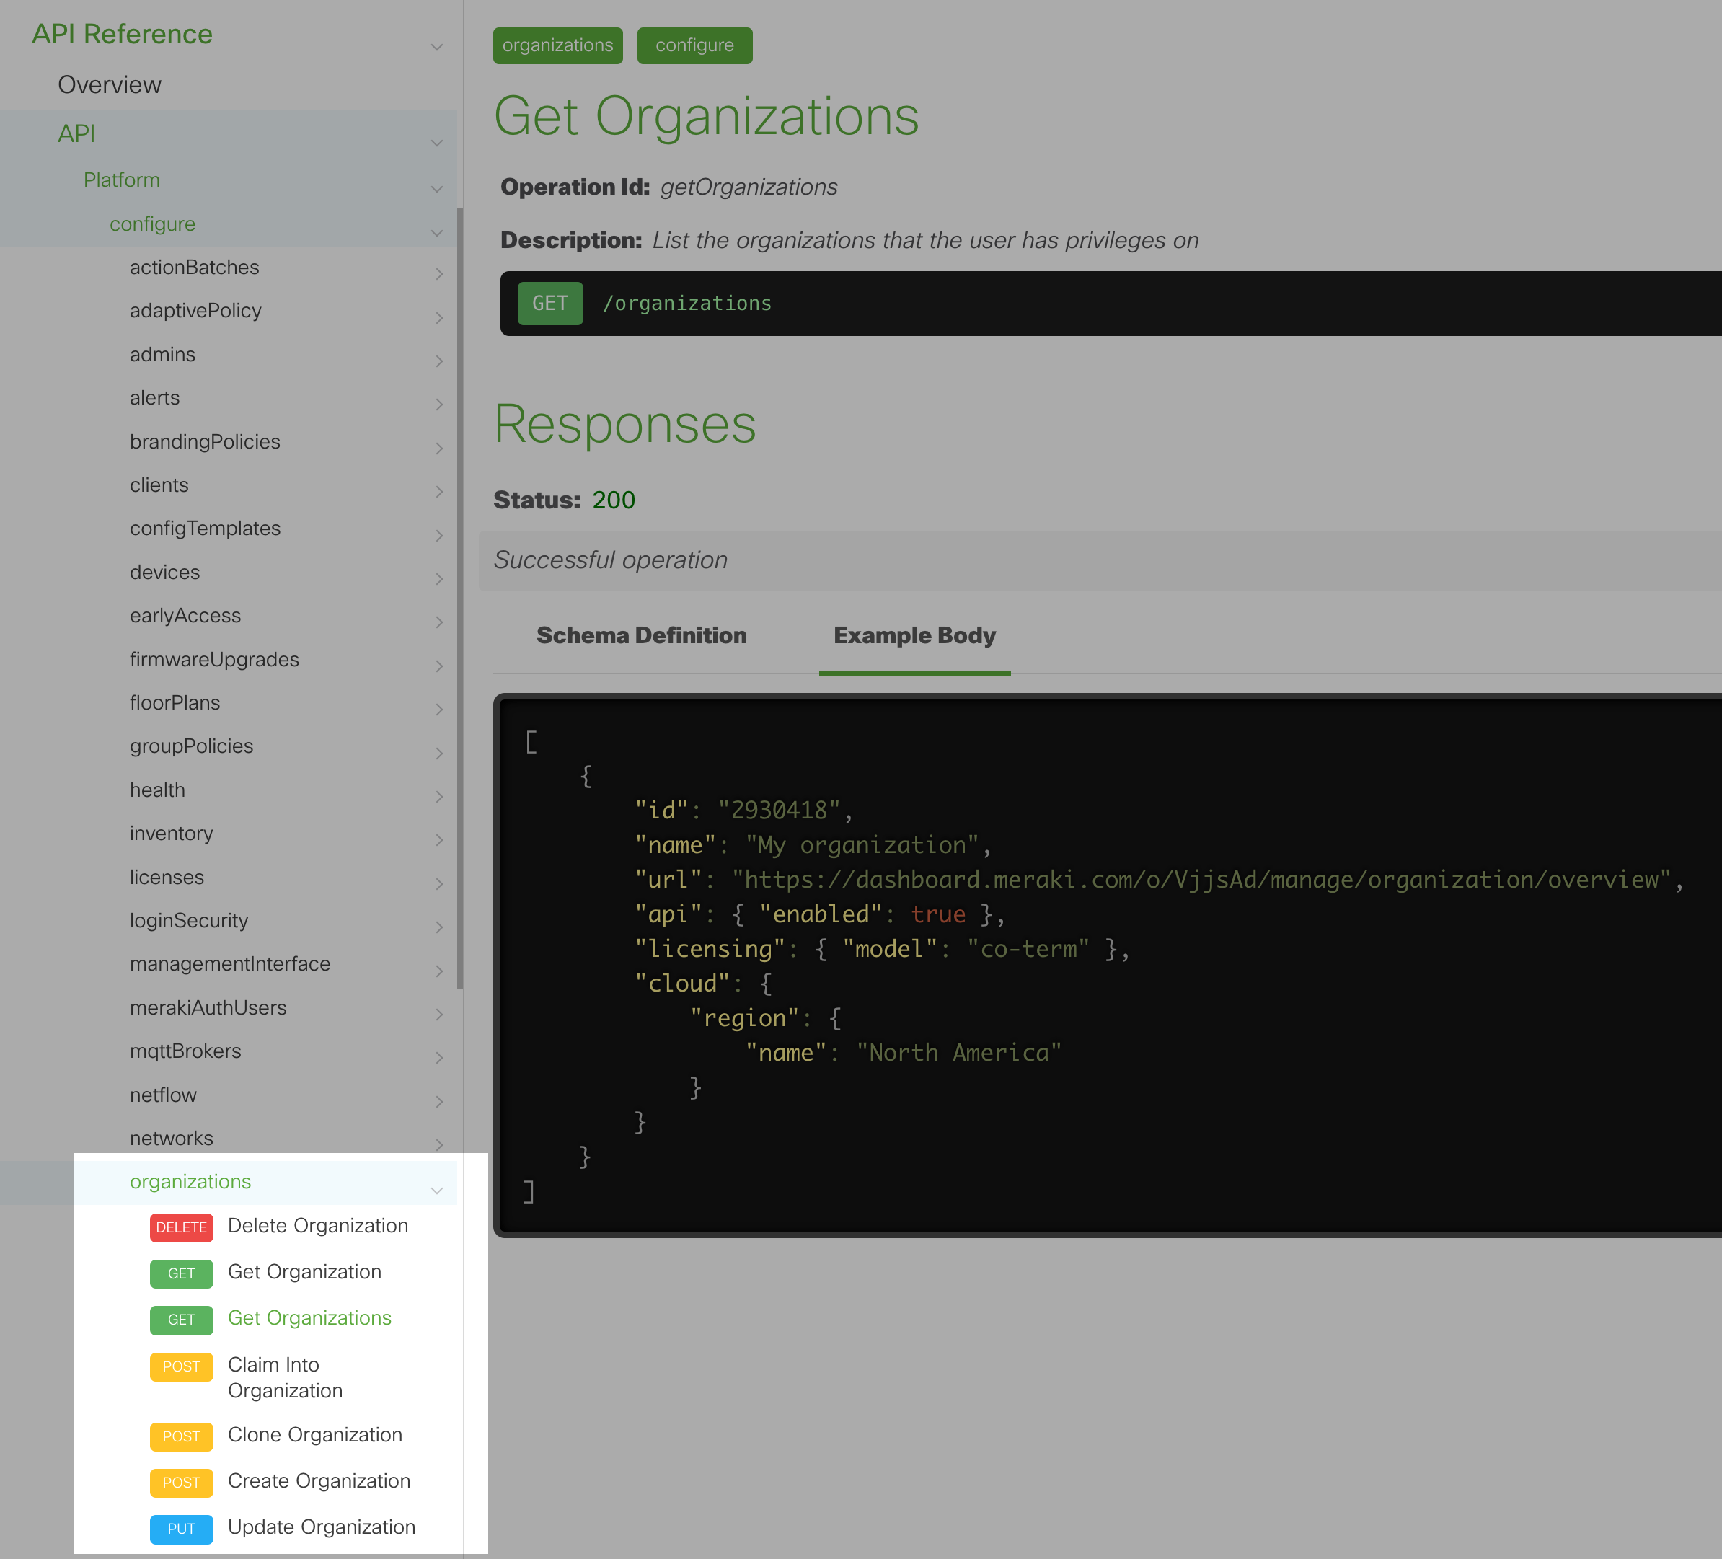Collapse the Platform tree node
1722x1559 pixels.
click(436, 189)
